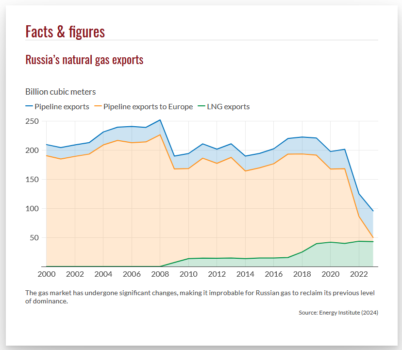Click the green LNG line at 2020

click(x=331, y=242)
